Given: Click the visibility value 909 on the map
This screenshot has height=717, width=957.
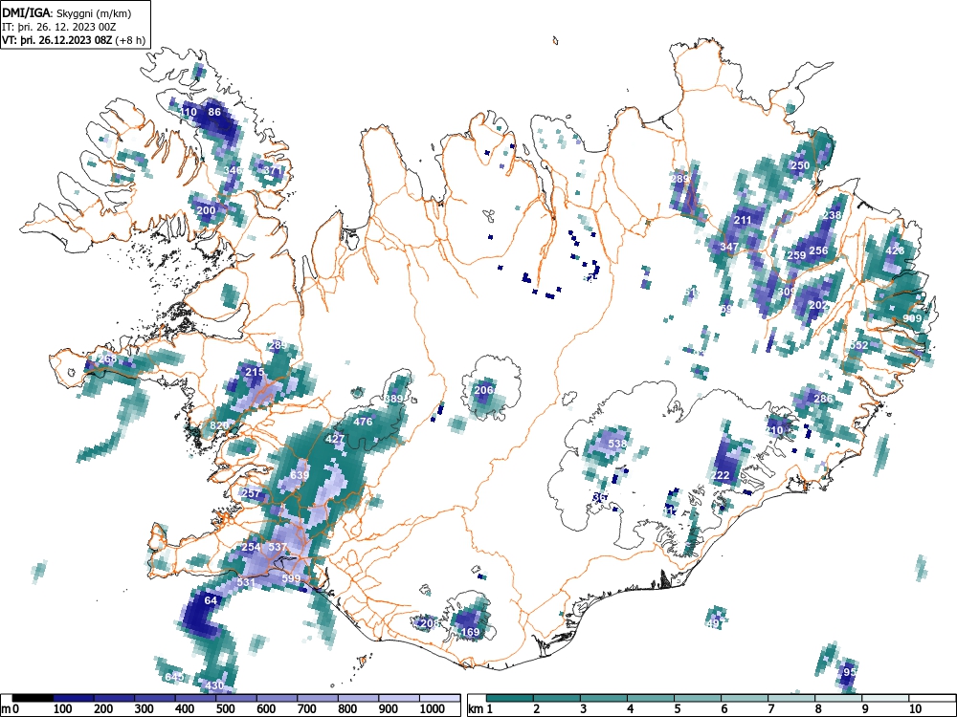Looking at the screenshot, I should click(x=912, y=318).
